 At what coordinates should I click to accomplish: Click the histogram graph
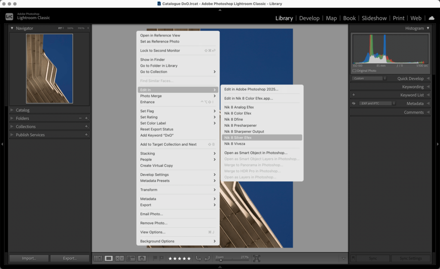[390, 49]
